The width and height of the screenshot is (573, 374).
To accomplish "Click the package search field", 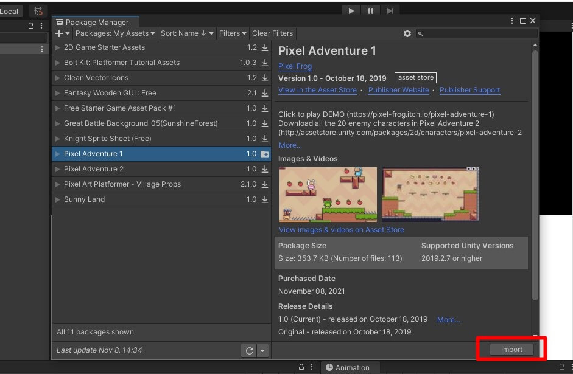I will point(477,33).
